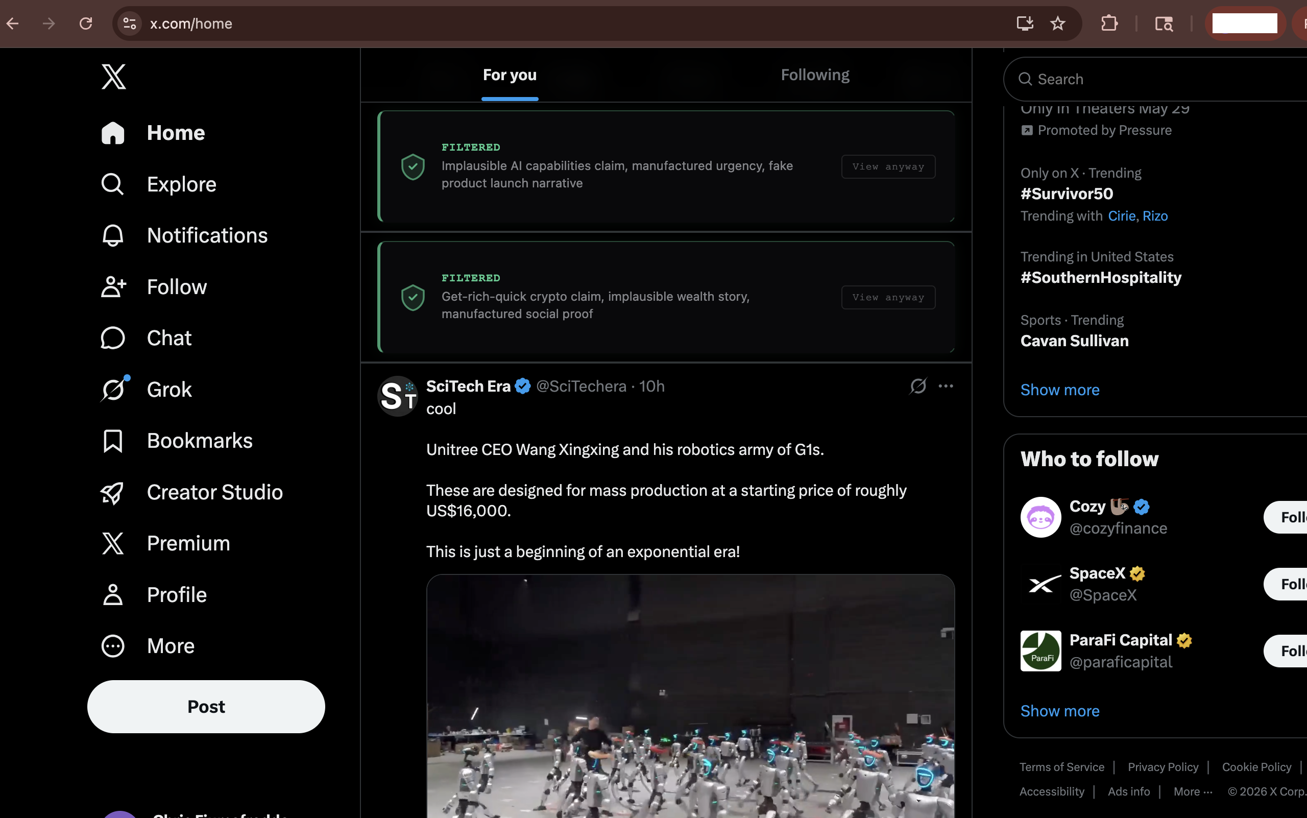Open Accessibility footer link

click(x=1052, y=791)
